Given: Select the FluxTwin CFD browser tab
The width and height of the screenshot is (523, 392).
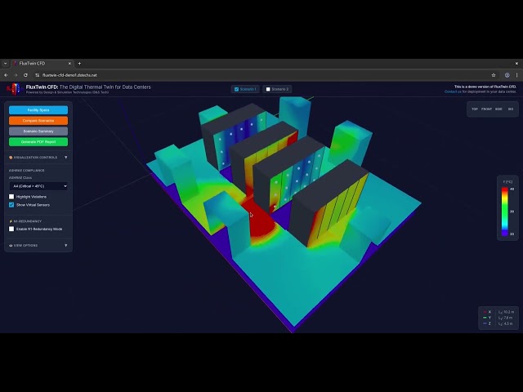Looking at the screenshot, I should (x=42, y=64).
